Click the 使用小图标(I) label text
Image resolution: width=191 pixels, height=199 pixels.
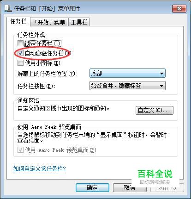click(x=42, y=63)
